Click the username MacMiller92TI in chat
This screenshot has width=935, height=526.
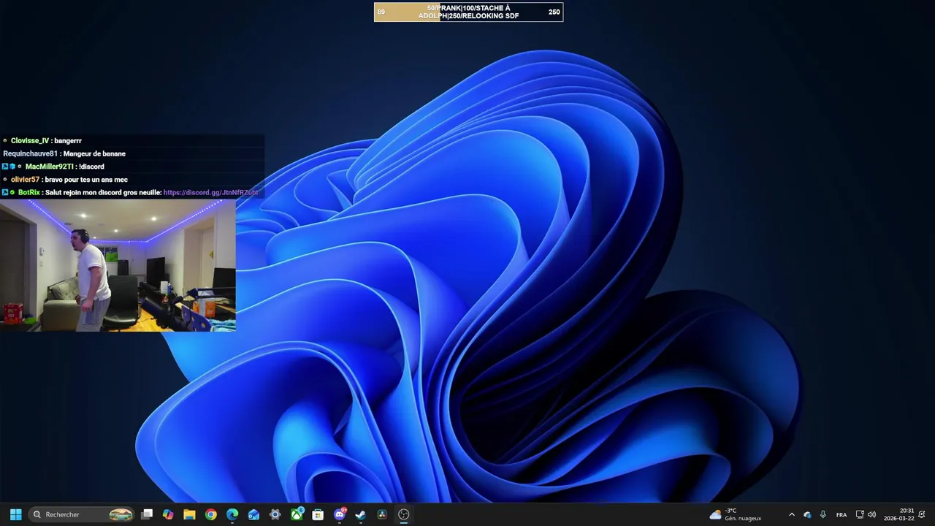[x=50, y=167]
